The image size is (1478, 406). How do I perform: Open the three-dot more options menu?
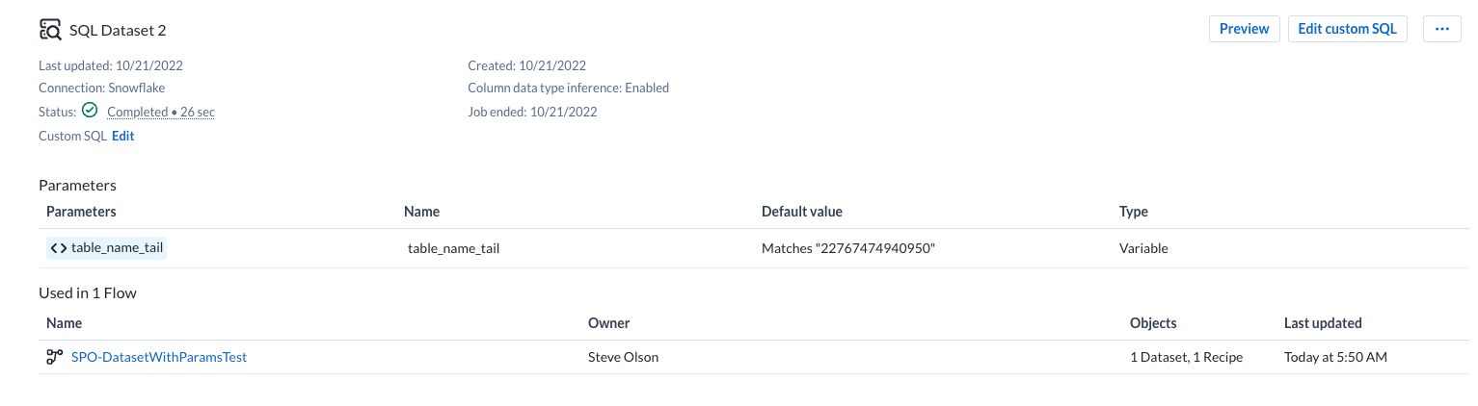coord(1441,29)
